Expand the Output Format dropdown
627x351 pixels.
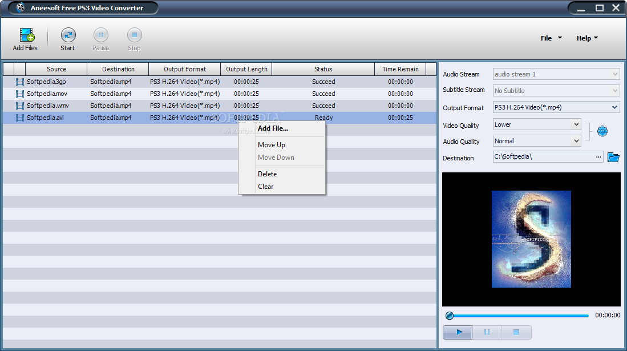pos(614,107)
